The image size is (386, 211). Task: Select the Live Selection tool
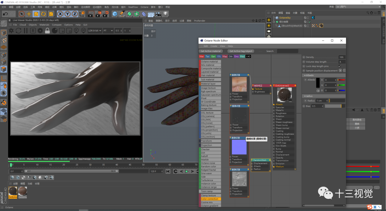[x=22, y=14]
